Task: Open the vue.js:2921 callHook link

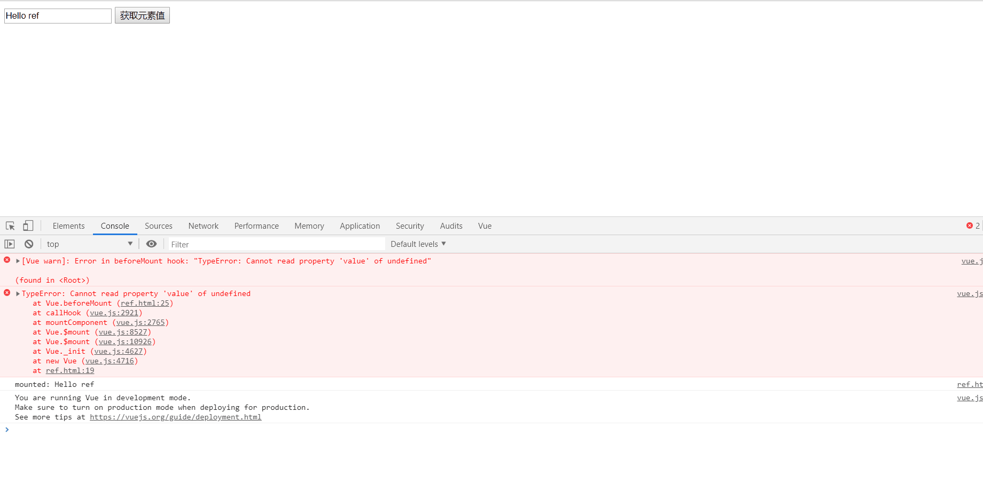Action: tap(114, 313)
